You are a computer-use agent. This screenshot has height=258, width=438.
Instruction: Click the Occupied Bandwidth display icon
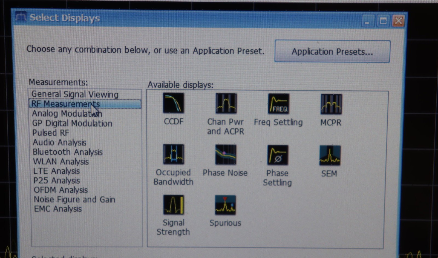pyautogui.click(x=174, y=154)
